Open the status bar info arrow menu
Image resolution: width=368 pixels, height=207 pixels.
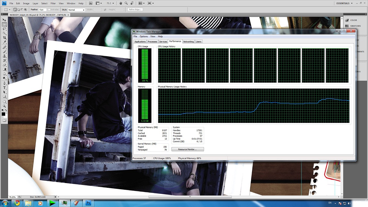click(x=56, y=197)
